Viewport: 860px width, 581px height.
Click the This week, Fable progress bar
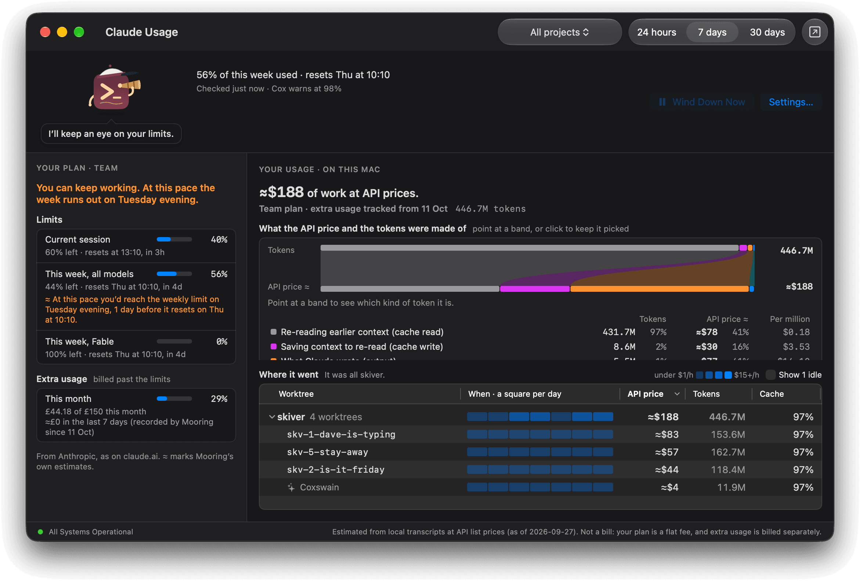point(174,342)
